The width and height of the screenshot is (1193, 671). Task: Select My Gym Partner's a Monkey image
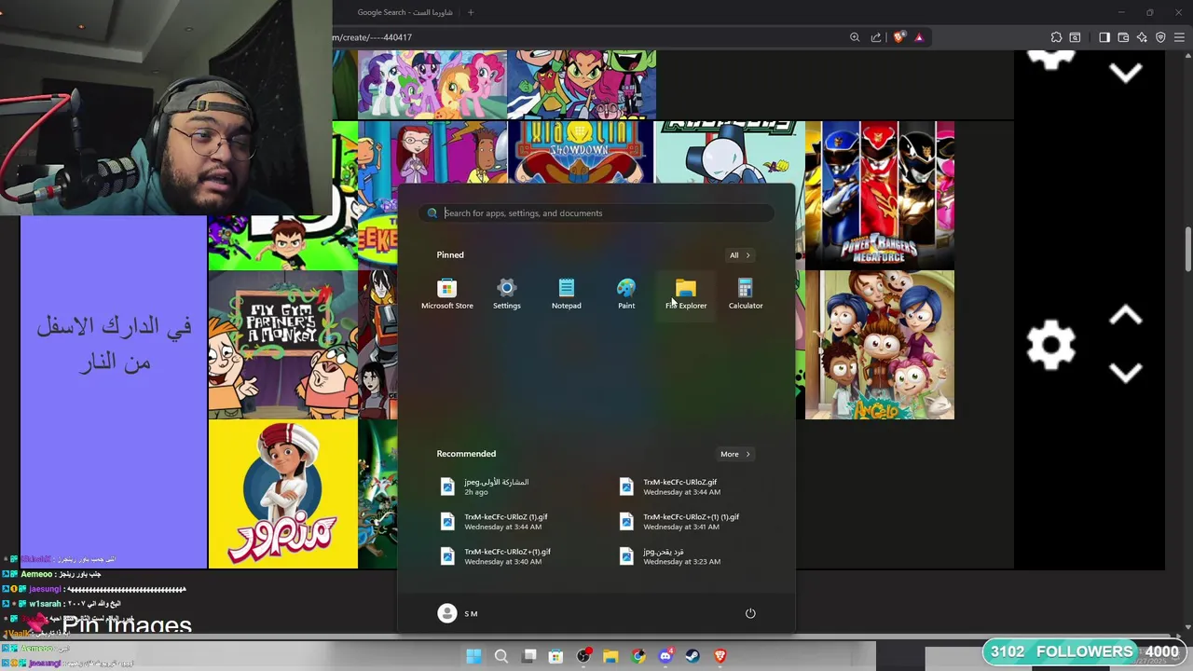(283, 345)
